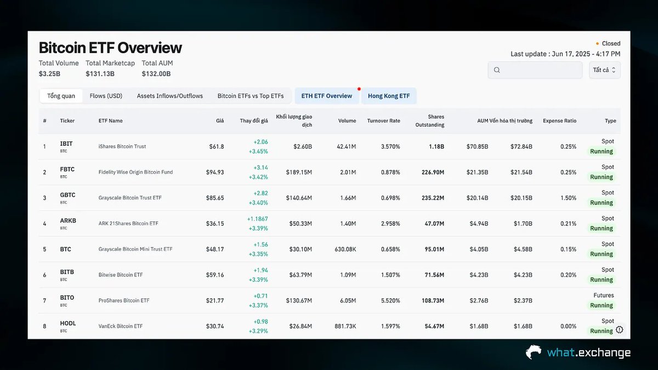Screen dimensions: 658x370
Task: Open the Assets Inflows/Outflows tab
Action: coord(170,96)
